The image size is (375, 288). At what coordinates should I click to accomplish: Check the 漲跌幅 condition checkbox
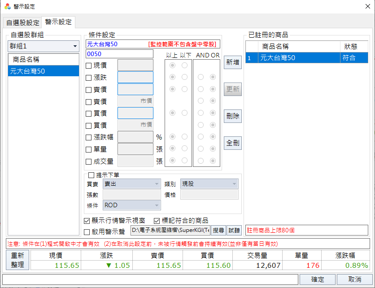(89, 137)
